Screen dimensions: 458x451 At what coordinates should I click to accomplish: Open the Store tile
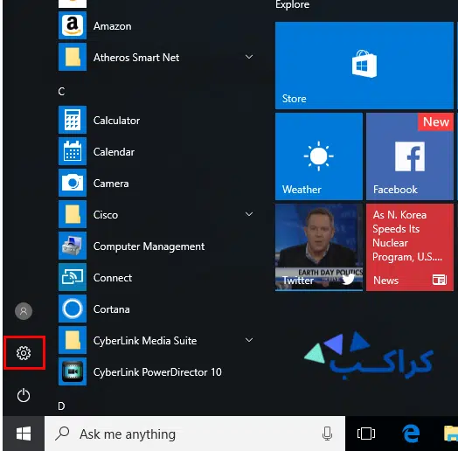click(x=364, y=66)
